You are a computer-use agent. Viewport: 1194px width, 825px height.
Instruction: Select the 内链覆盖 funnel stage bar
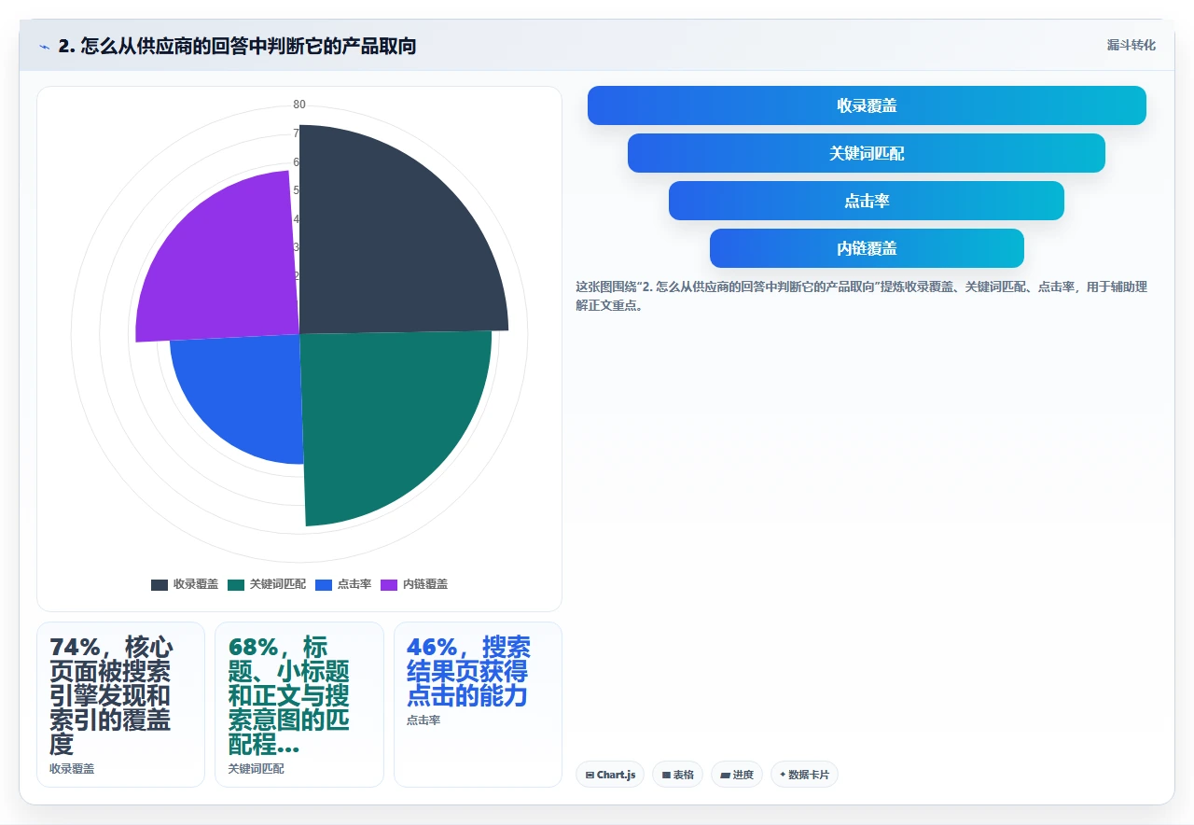[867, 248]
